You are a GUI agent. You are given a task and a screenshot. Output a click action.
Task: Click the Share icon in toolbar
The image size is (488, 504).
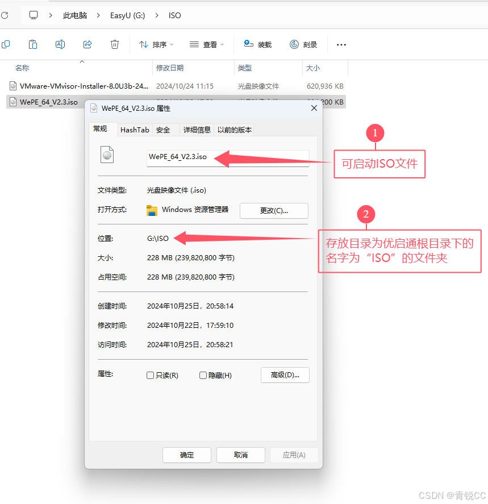click(87, 44)
